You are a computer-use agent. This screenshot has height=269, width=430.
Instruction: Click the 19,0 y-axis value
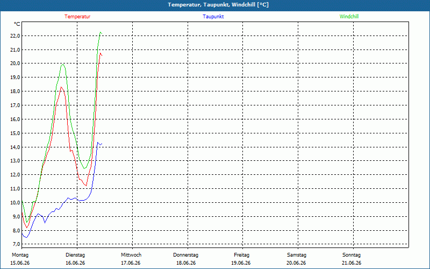pos(16,77)
